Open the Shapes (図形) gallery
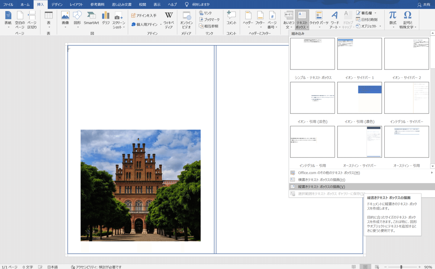Image resolution: width=435 pixels, height=269 pixels. coord(77,20)
